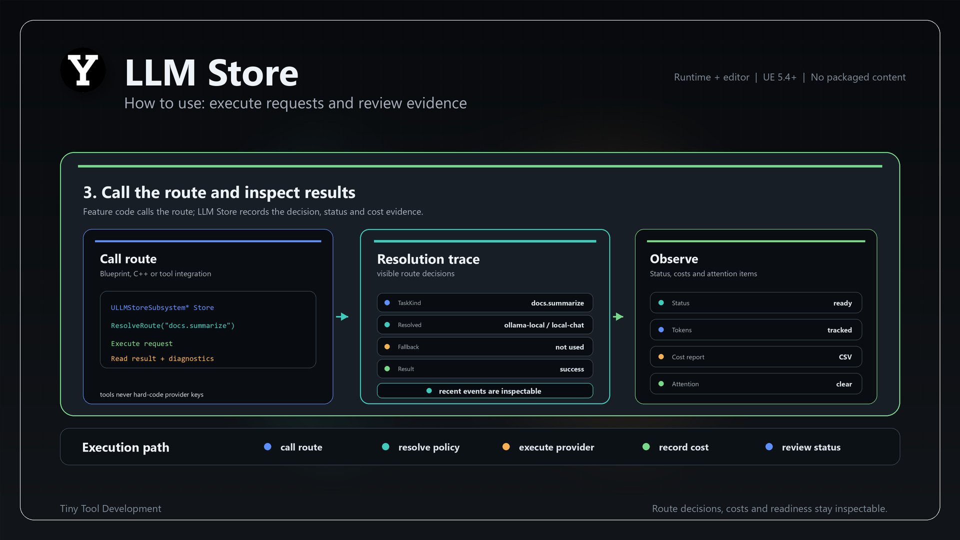
Task: Click the subtitle "How to use: execute requests and review evidence"
Action: coord(295,103)
